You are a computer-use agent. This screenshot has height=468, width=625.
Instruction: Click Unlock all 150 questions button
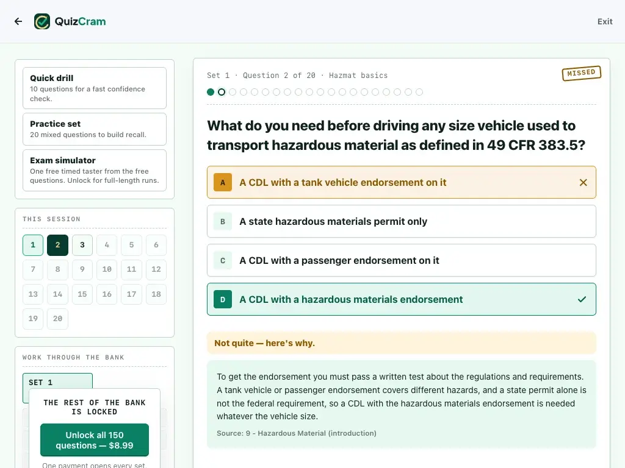pyautogui.click(x=95, y=440)
